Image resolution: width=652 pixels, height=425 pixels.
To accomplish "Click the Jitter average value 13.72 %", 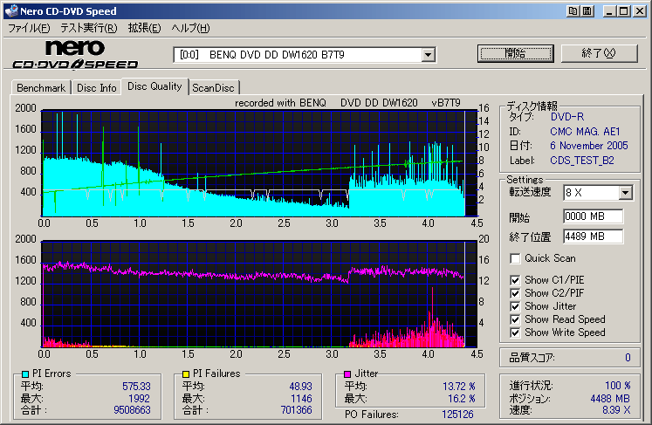I will [458, 387].
